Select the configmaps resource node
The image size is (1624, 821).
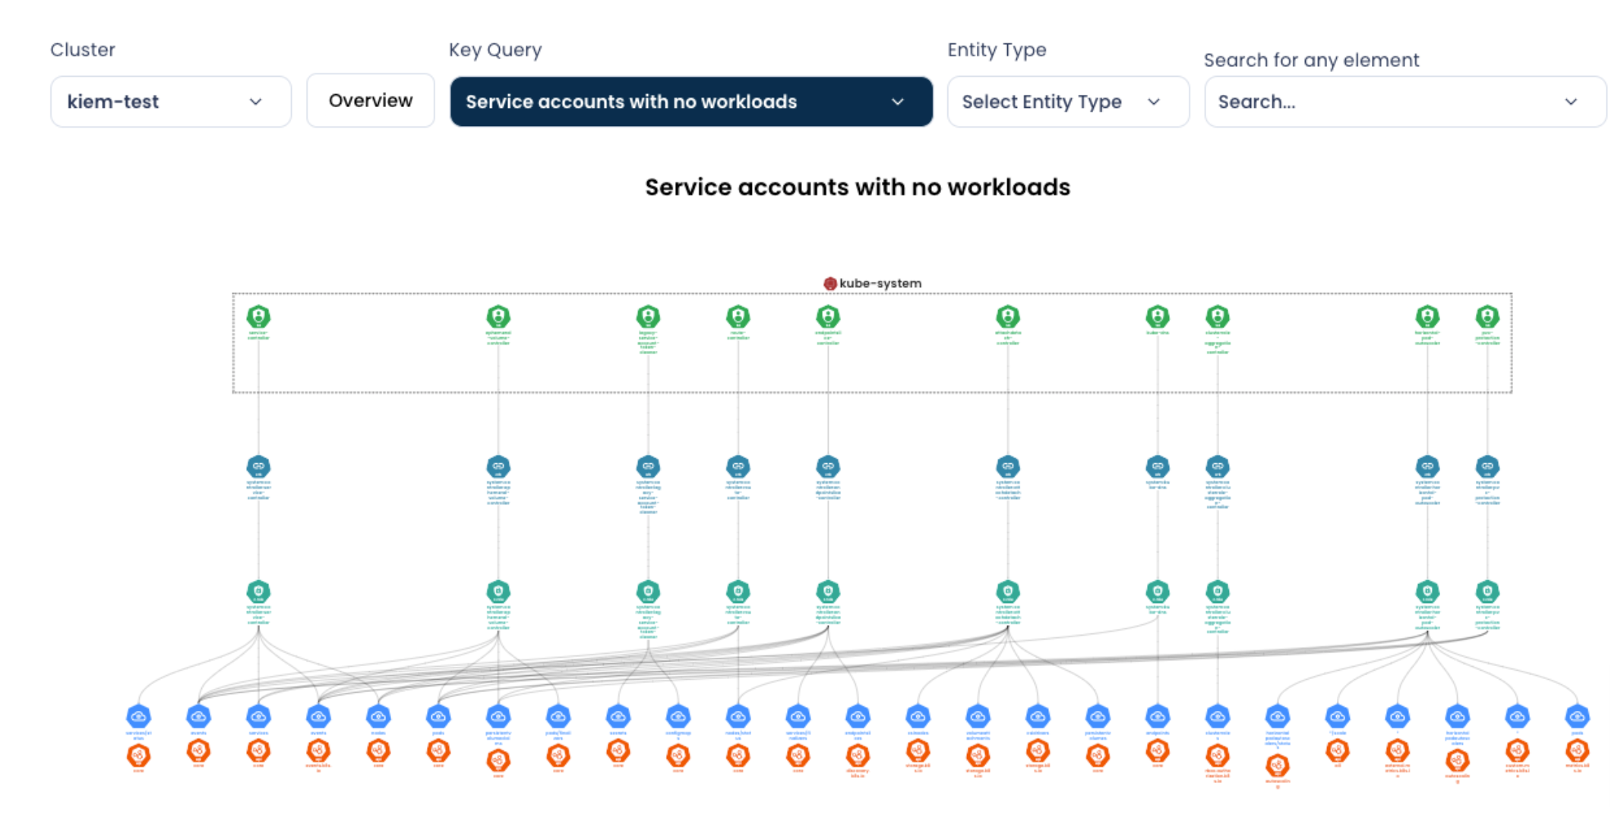click(678, 716)
